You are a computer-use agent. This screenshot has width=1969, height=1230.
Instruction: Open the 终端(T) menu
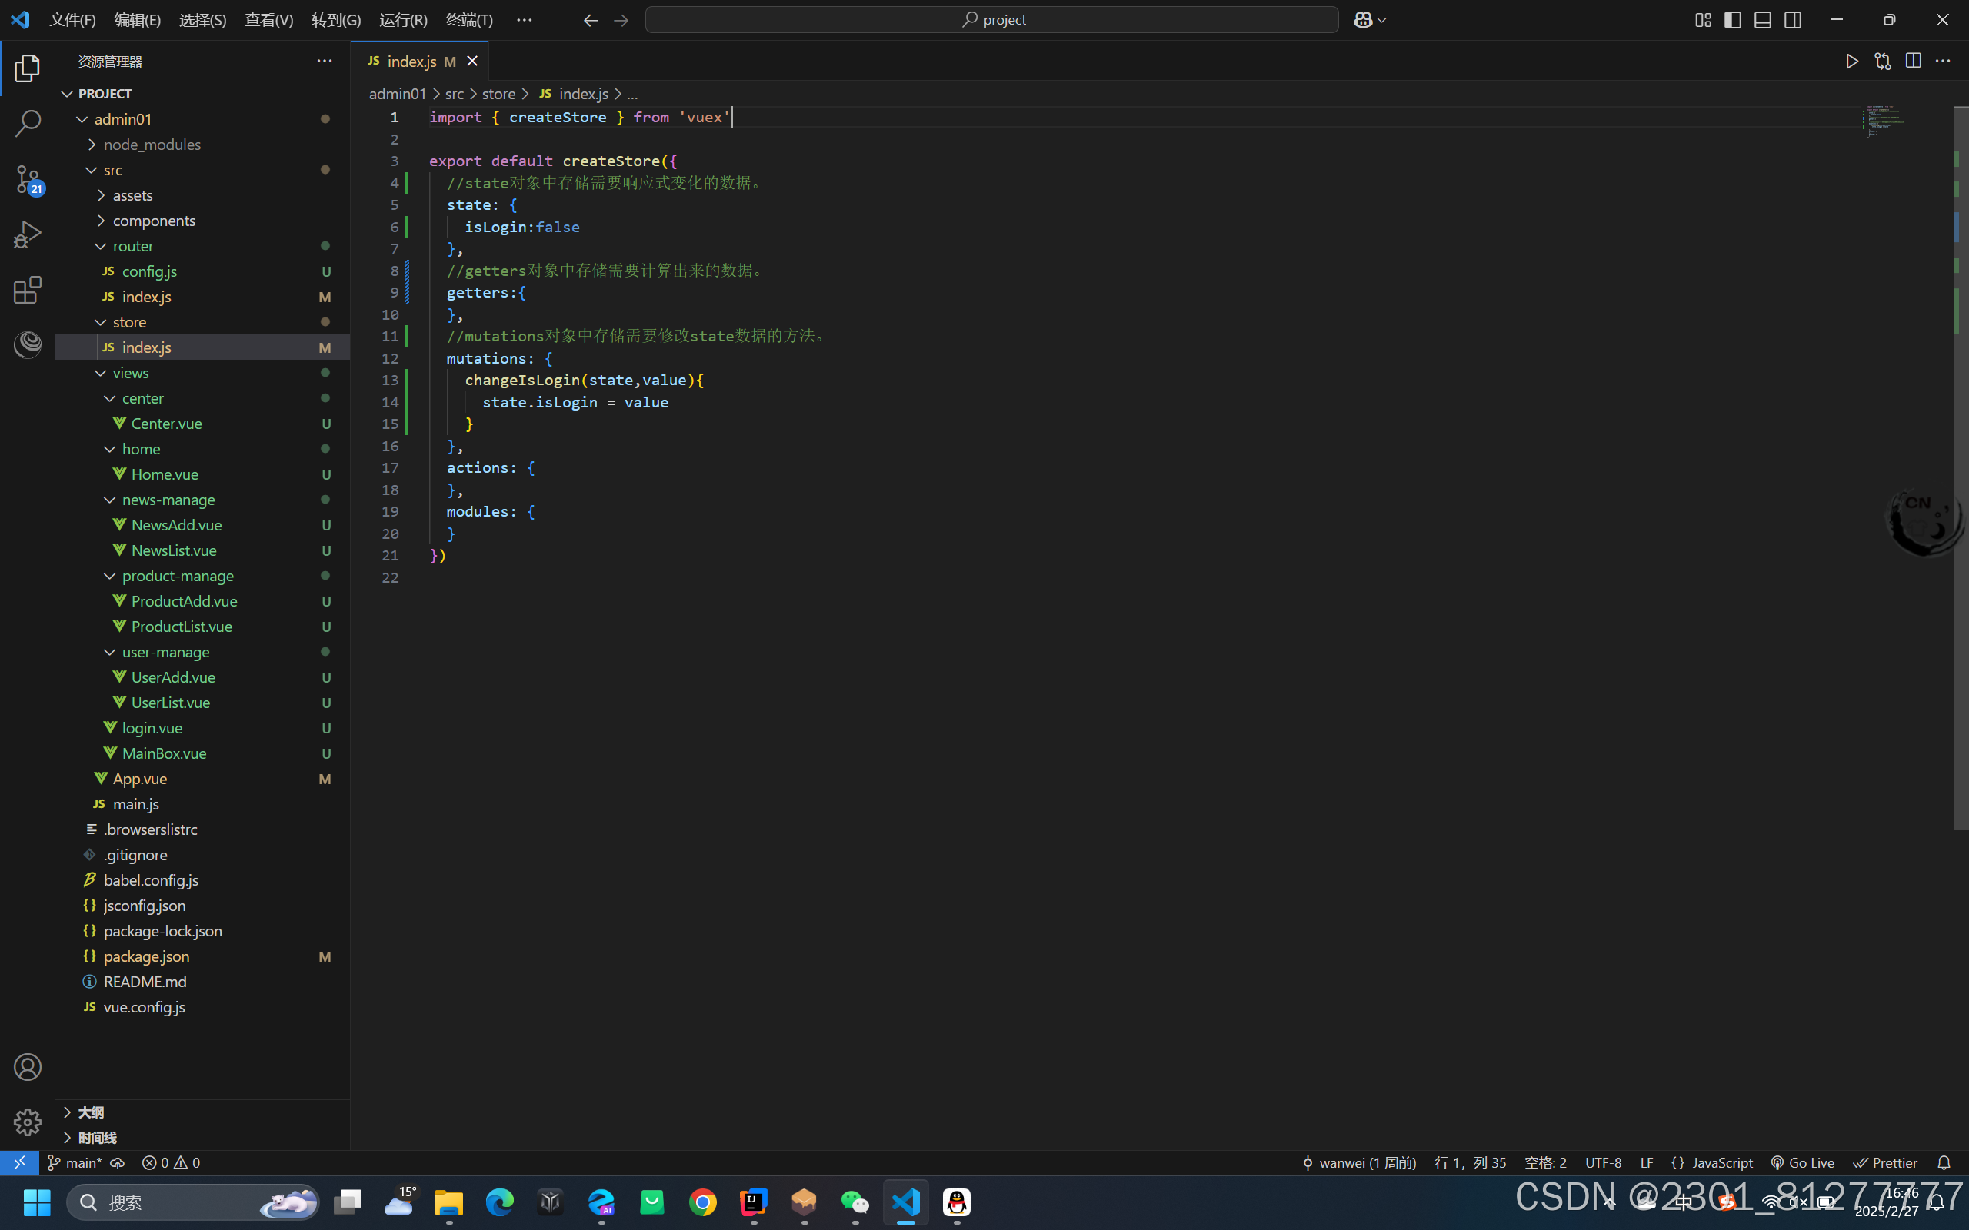468,19
